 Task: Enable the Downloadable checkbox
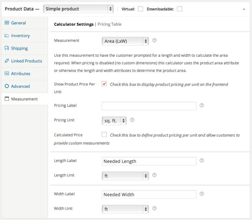click(x=179, y=9)
